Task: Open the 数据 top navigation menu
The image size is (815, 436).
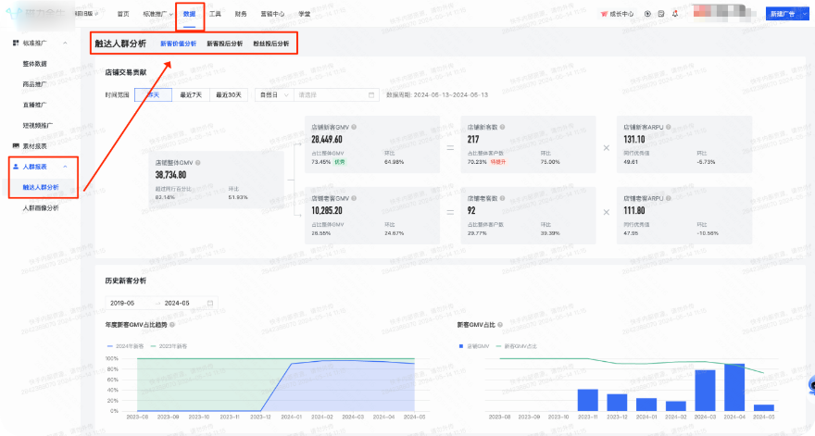Action: 189,15
